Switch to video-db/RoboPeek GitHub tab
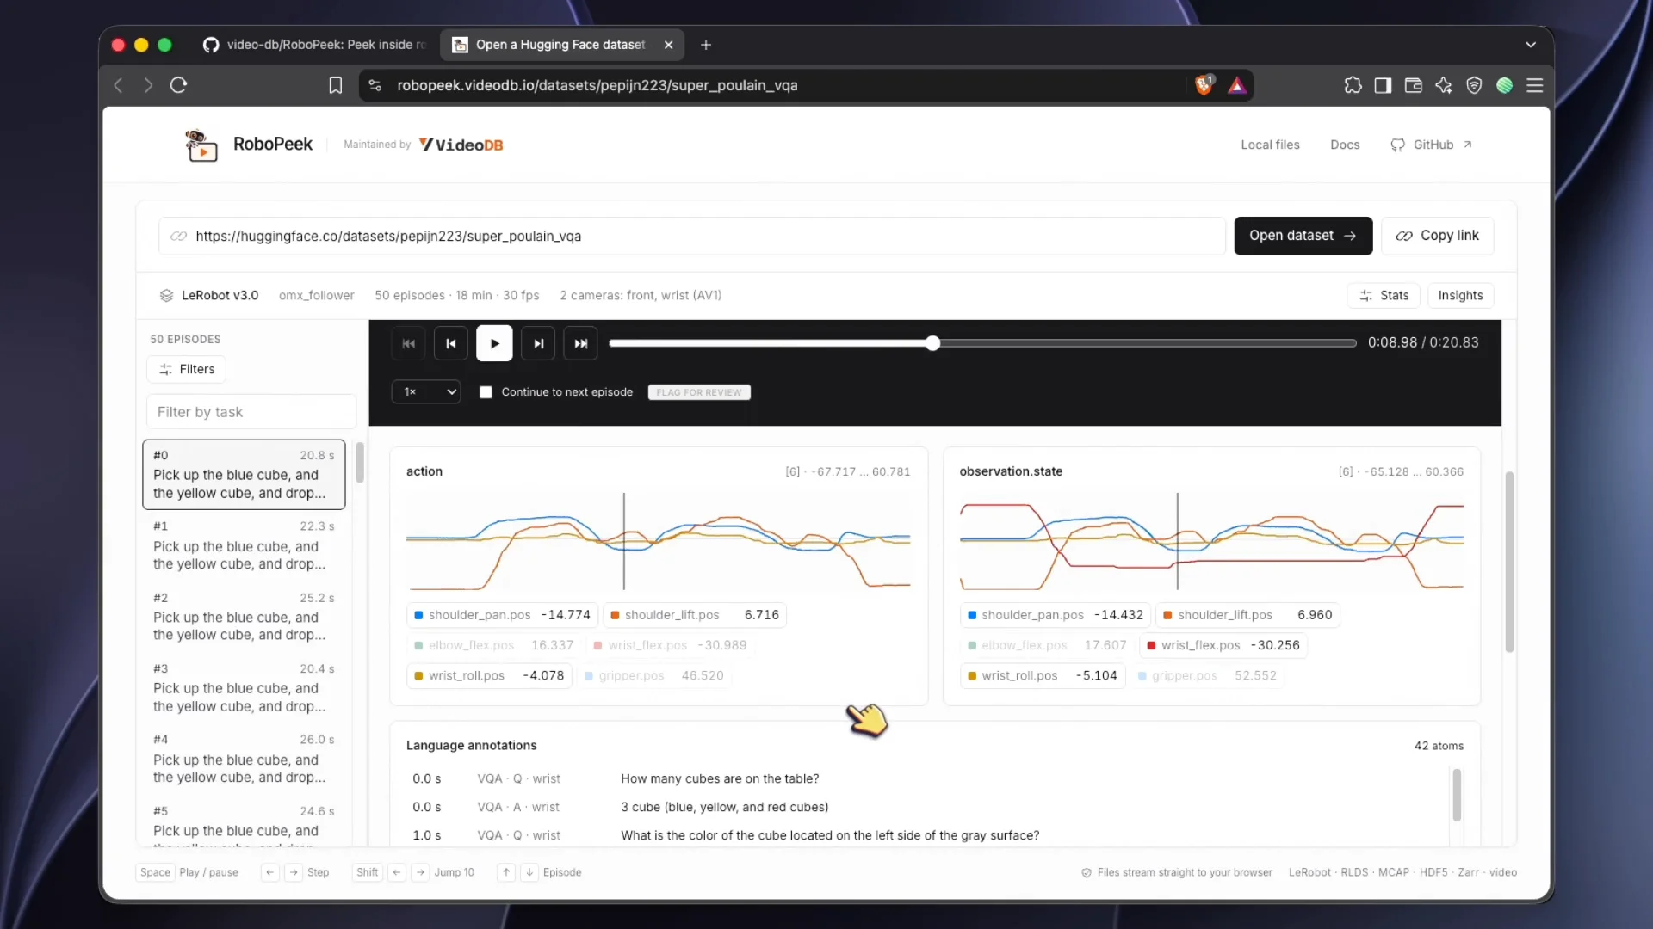This screenshot has height=929, width=1653. (316, 45)
